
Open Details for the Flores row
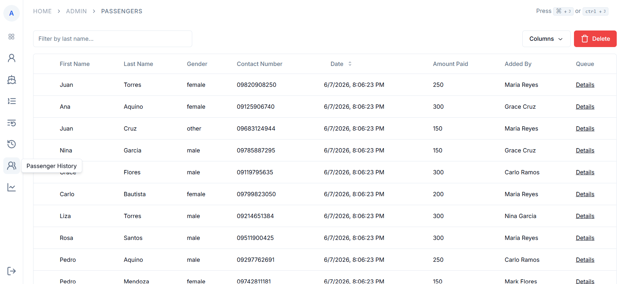(585, 172)
